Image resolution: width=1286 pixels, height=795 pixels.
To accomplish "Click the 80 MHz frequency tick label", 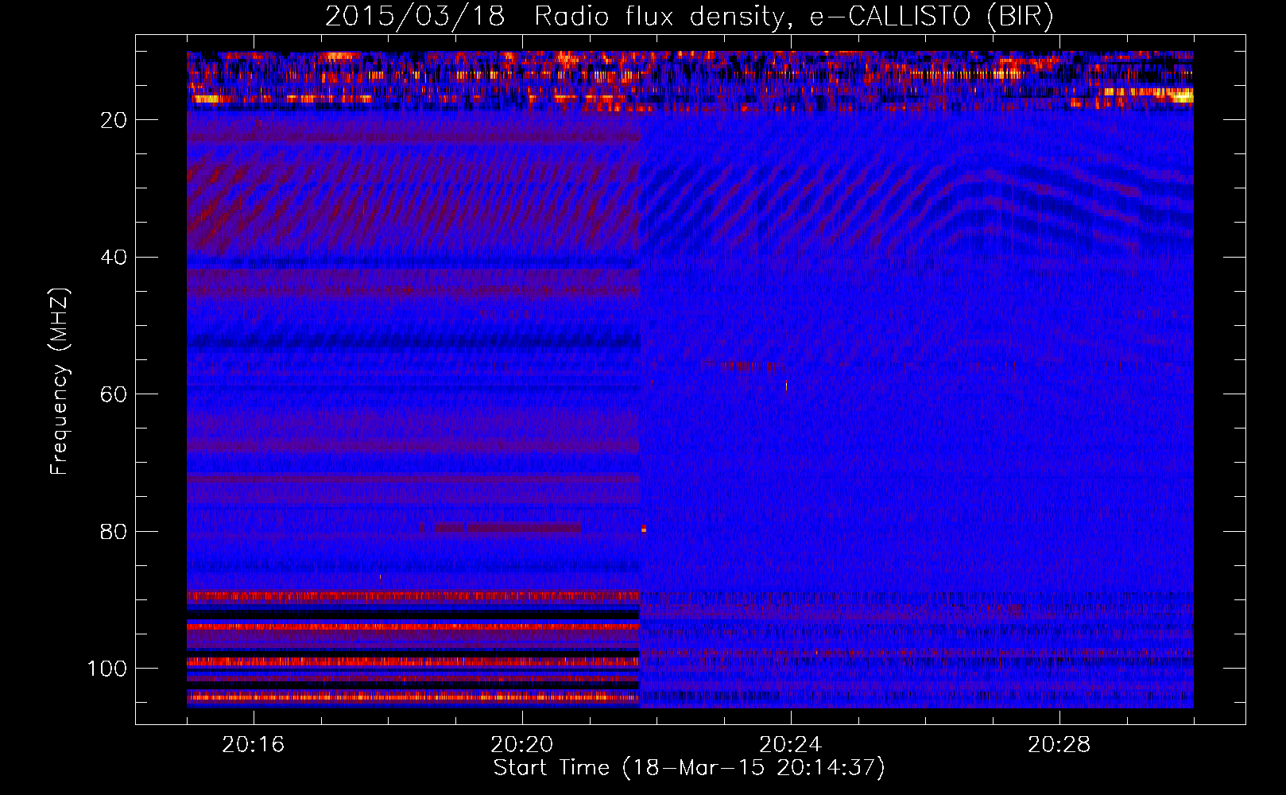I will [x=114, y=532].
